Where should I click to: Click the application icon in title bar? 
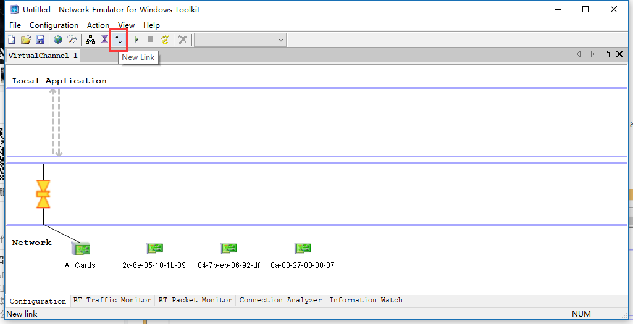click(15, 9)
